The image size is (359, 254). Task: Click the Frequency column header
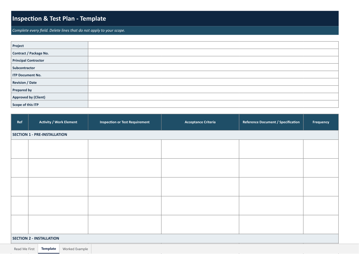321,122
